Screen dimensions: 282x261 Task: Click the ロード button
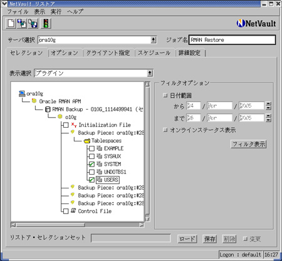tap(187, 238)
